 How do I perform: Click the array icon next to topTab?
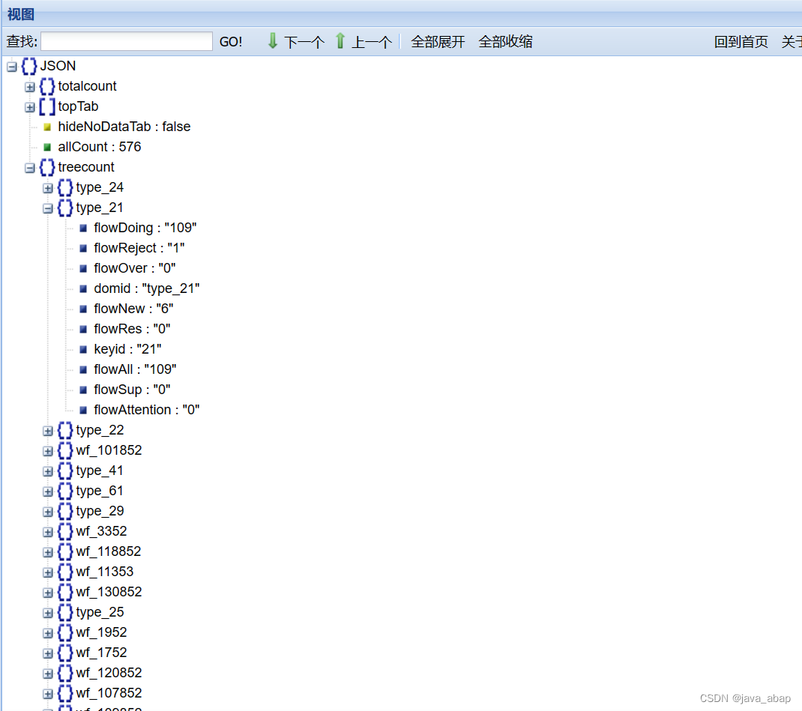[46, 106]
